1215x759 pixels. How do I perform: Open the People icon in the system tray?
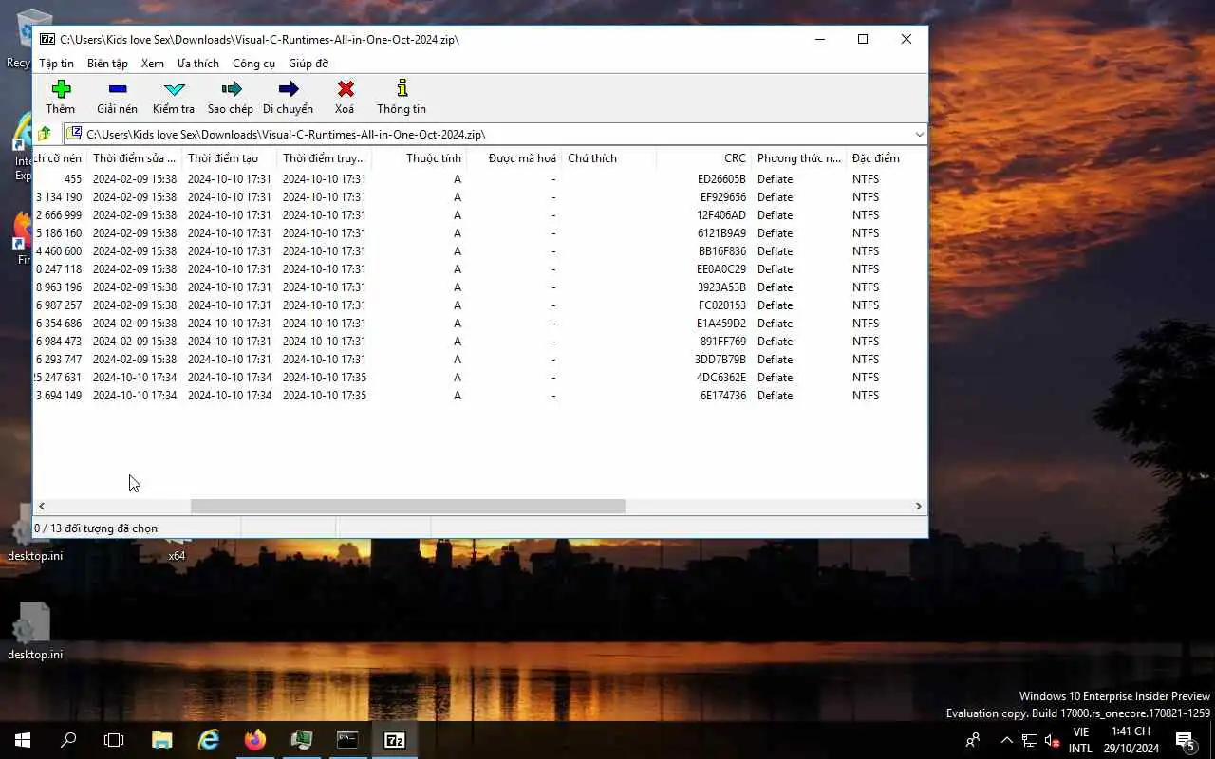point(973,740)
